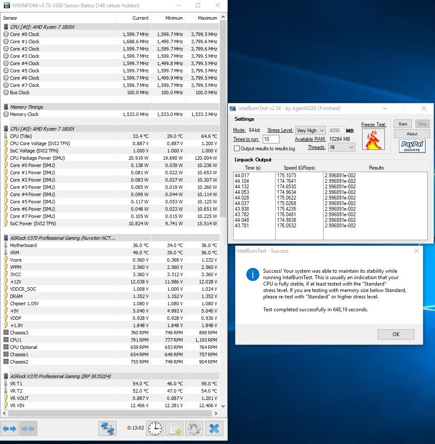The width and height of the screenshot is (435, 444).
Task: Click the ASRock Nuvoton group chip icon
Action: [6, 238]
